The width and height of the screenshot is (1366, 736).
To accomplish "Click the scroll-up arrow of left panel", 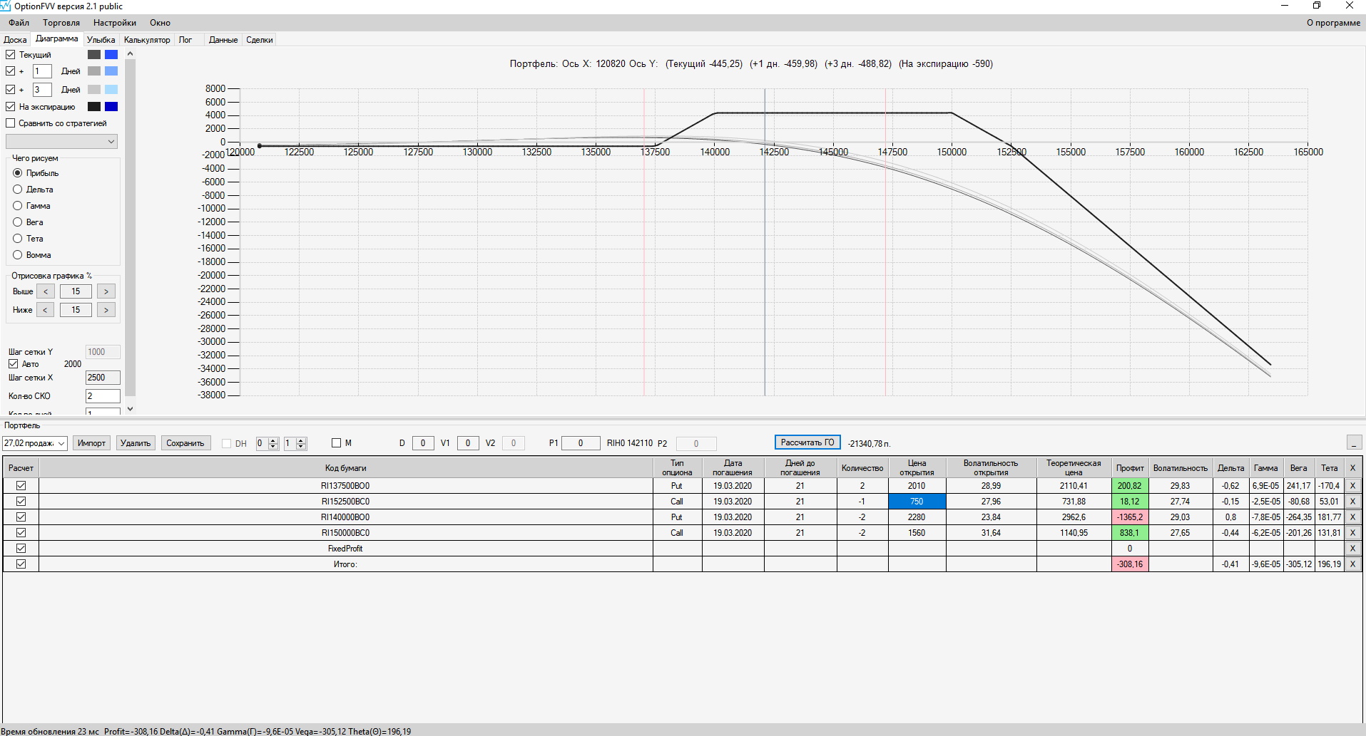I will pos(130,54).
